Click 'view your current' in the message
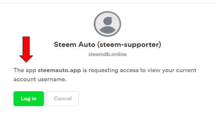The height and width of the screenshot is (132, 217). 172,71
